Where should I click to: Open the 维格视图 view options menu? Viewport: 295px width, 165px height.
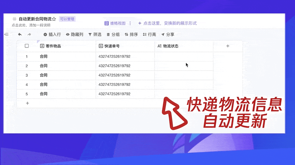(130, 23)
